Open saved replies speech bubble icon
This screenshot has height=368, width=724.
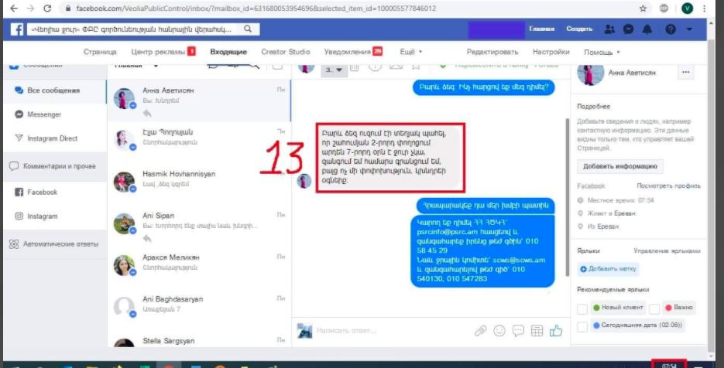tap(518, 331)
